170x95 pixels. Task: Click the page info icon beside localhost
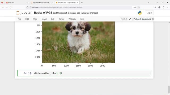click(x=31, y=7)
